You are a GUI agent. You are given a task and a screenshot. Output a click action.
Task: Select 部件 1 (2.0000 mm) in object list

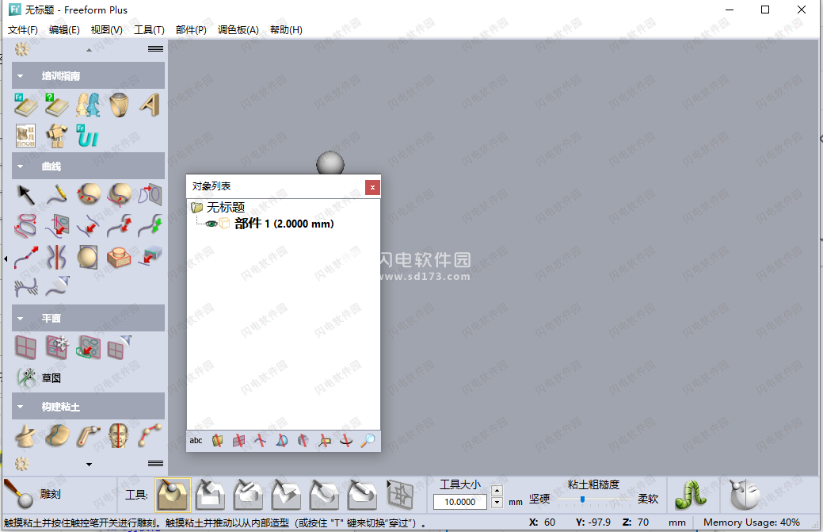284,224
